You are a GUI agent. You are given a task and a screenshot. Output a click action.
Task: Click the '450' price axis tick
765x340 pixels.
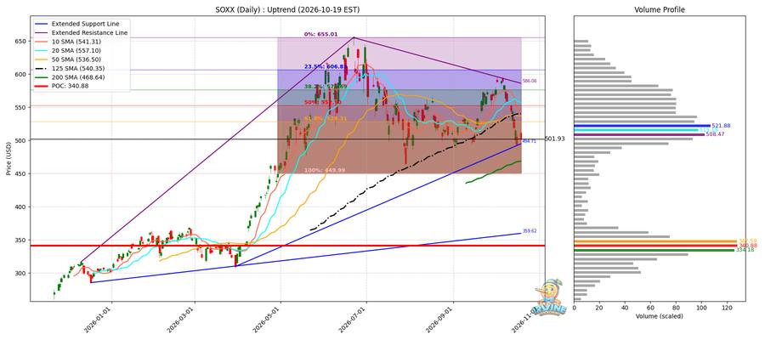pyautogui.click(x=22, y=173)
